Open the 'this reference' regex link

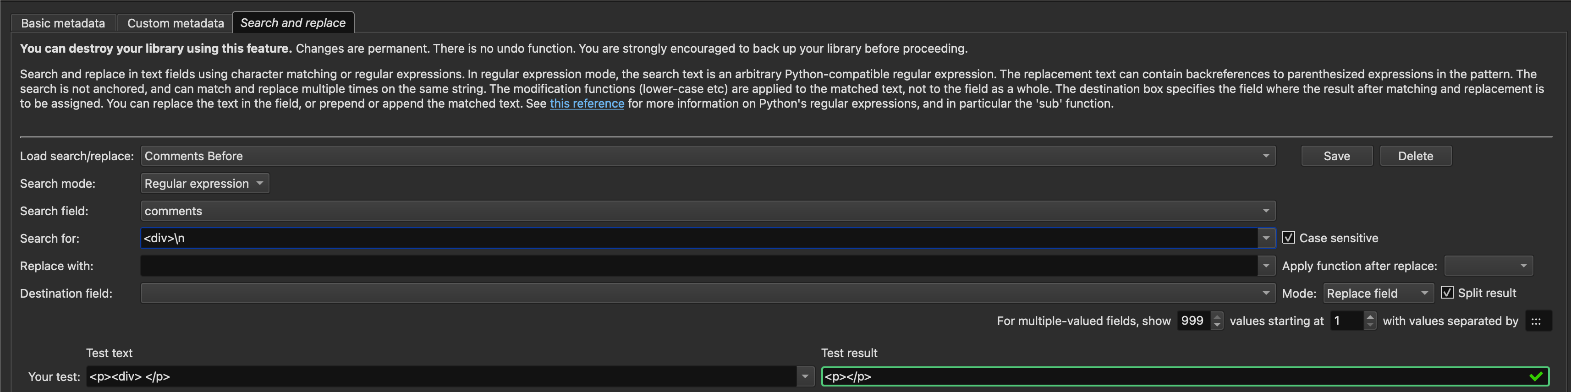[587, 103]
